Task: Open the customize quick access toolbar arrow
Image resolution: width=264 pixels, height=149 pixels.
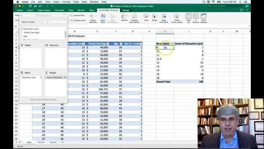Action: (x=52, y=6)
